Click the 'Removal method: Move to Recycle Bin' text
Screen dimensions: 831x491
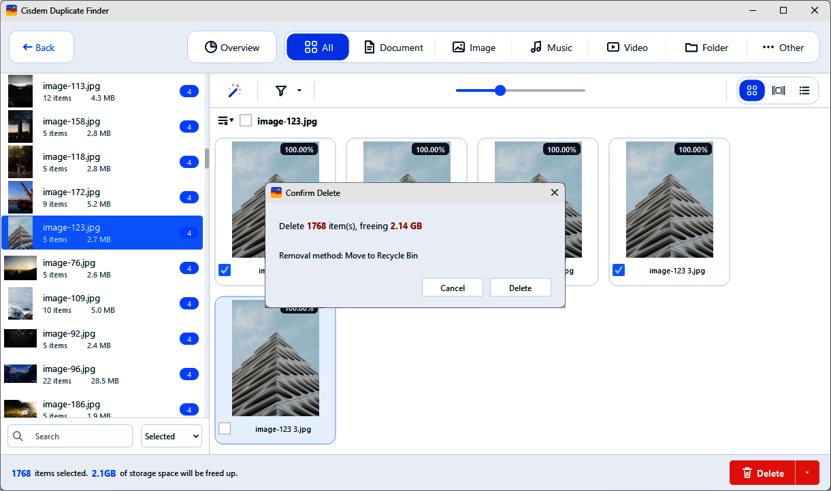click(x=348, y=256)
